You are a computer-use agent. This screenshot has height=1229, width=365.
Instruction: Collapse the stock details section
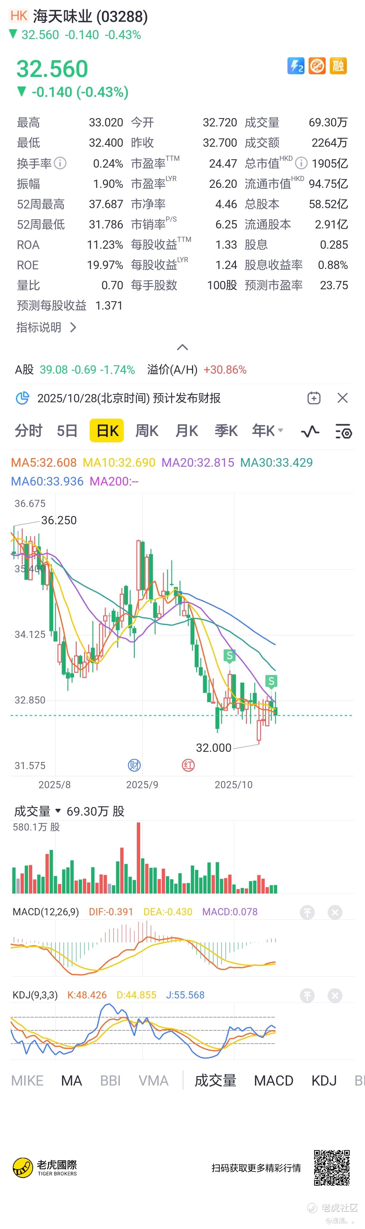pyautogui.click(x=182, y=347)
